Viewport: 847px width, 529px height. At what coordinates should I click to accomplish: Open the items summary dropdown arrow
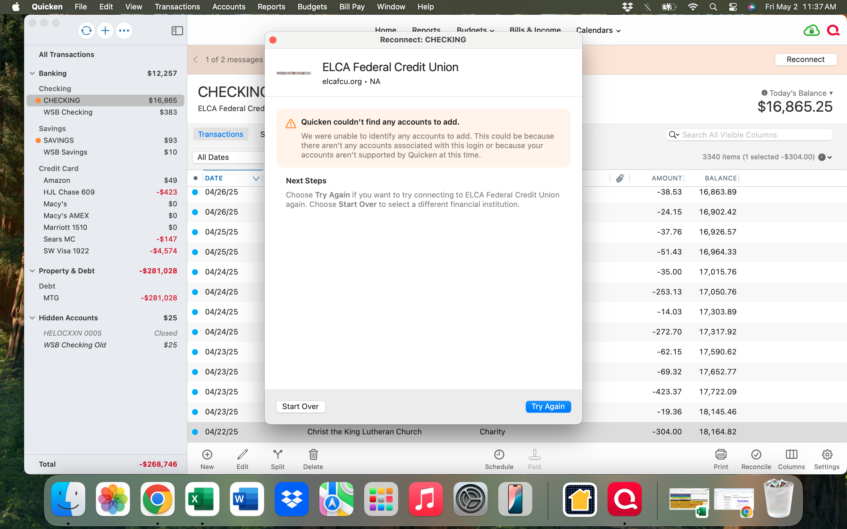829,158
